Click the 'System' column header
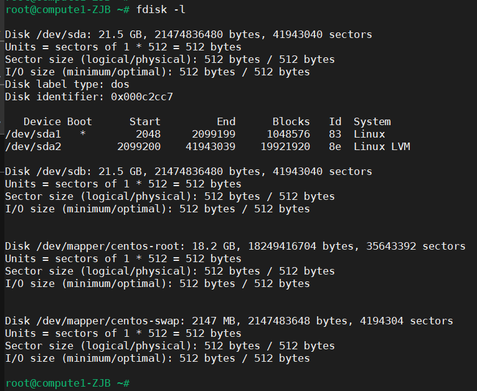This screenshot has width=477, height=391. pyautogui.click(x=372, y=122)
